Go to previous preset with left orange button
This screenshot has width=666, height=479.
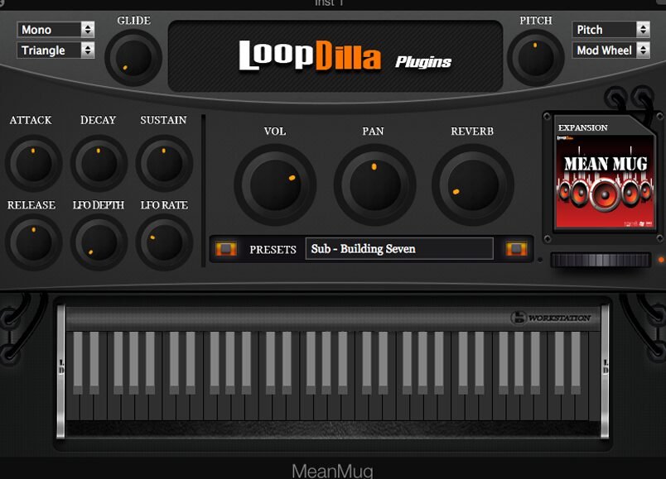point(225,249)
